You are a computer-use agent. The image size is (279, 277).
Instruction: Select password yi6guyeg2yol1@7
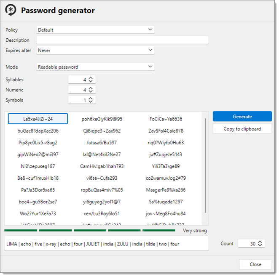coord(102,202)
